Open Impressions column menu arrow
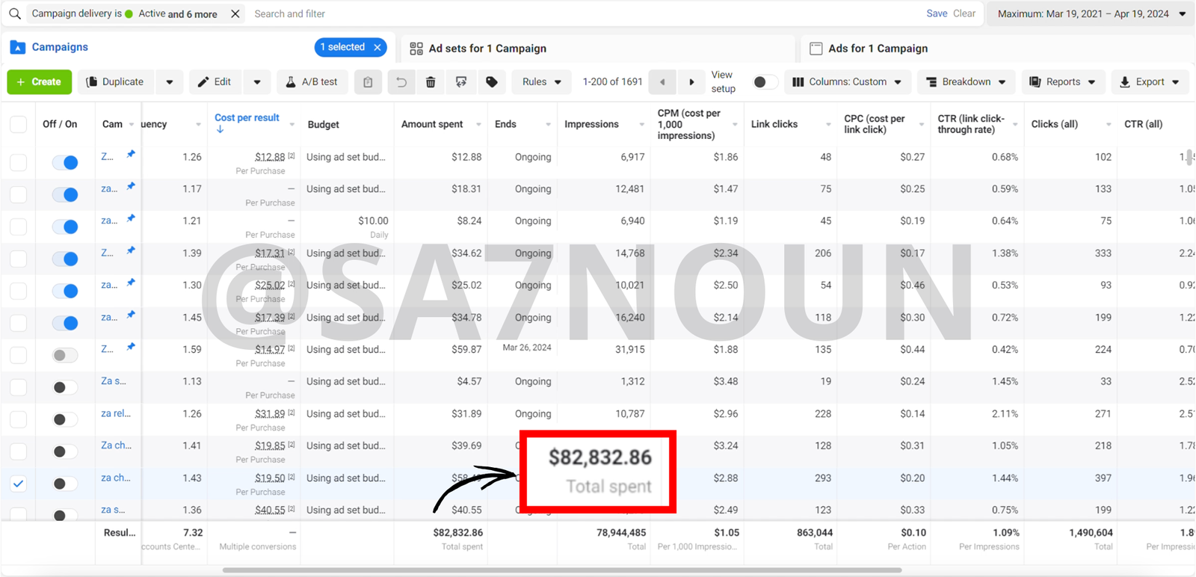 point(642,125)
